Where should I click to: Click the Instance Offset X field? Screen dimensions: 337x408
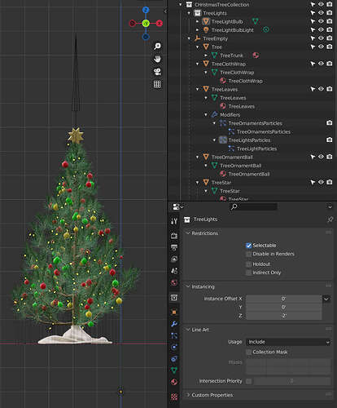[x=283, y=299]
